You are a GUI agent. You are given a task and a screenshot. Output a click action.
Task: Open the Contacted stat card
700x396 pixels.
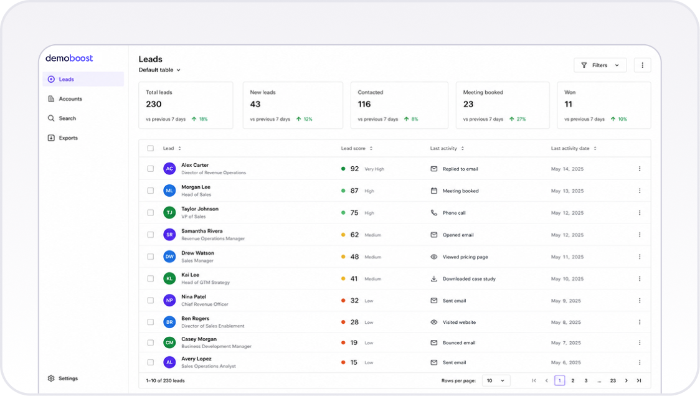(399, 105)
